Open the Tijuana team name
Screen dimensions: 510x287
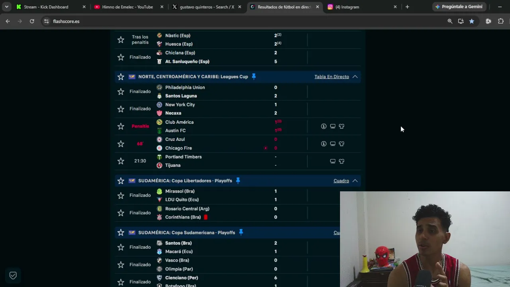click(x=173, y=165)
